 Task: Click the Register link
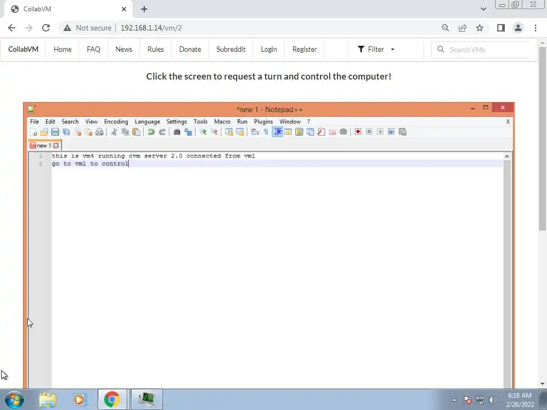coord(304,50)
